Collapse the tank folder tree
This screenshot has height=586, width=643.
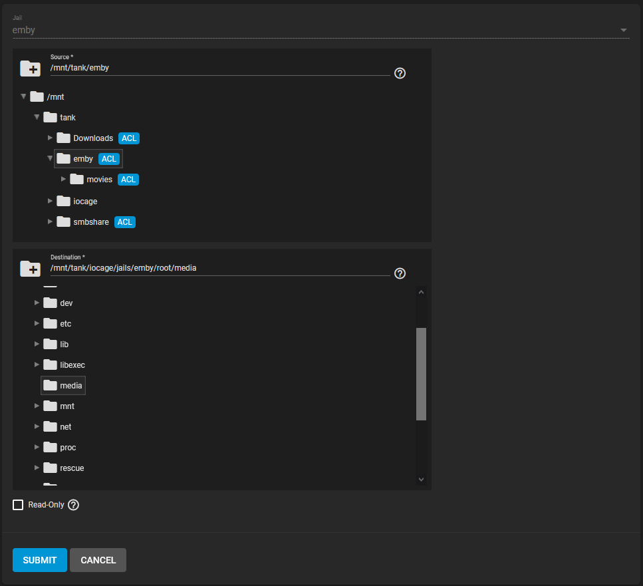tap(37, 117)
